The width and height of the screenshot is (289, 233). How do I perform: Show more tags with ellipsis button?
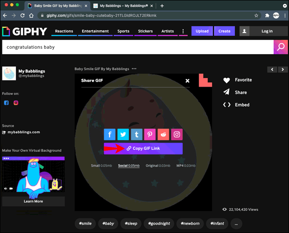tap(236, 223)
